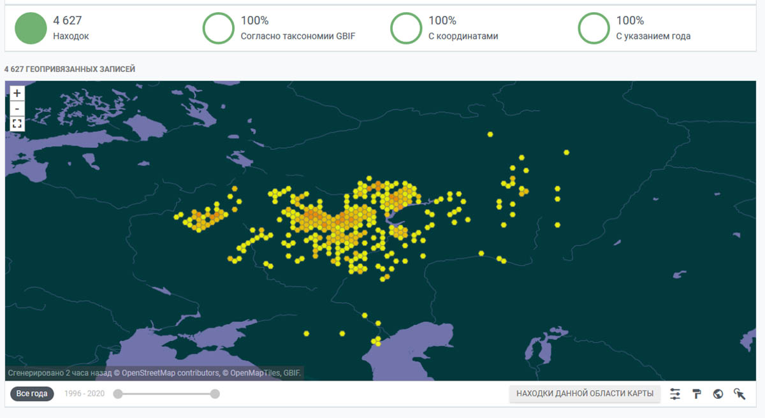The height and width of the screenshot is (418, 765).
Task: Click the topmost yellow hexagon on the map
Action: (x=490, y=134)
